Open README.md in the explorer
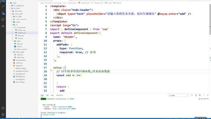The image size is (211, 119). (20, 76)
